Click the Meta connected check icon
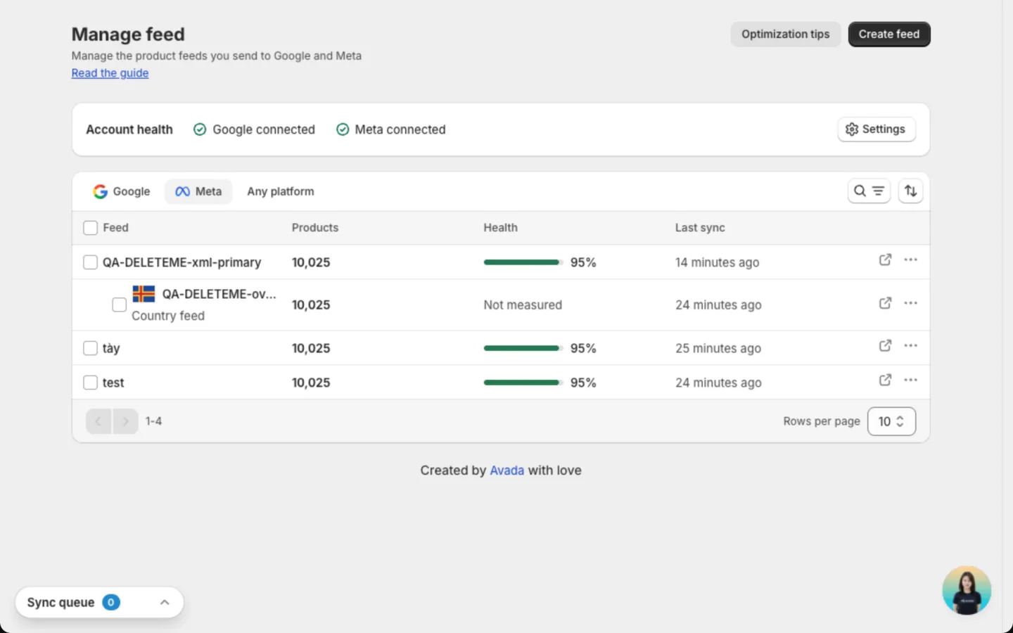1013x633 pixels. tap(343, 129)
